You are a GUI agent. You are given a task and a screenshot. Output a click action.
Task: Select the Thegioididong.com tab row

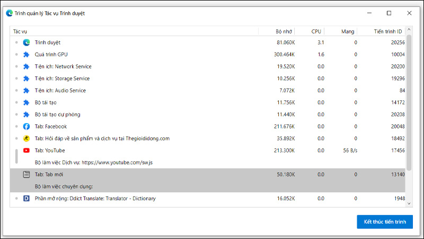[x=208, y=139]
